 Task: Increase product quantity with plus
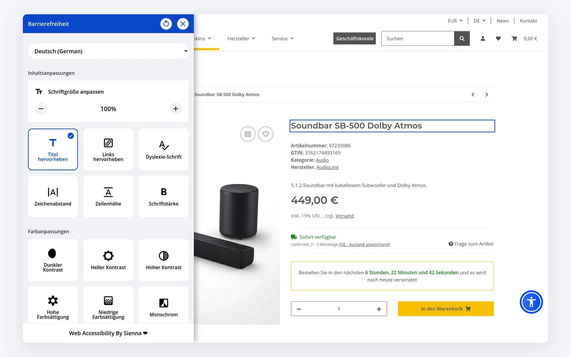click(x=379, y=309)
